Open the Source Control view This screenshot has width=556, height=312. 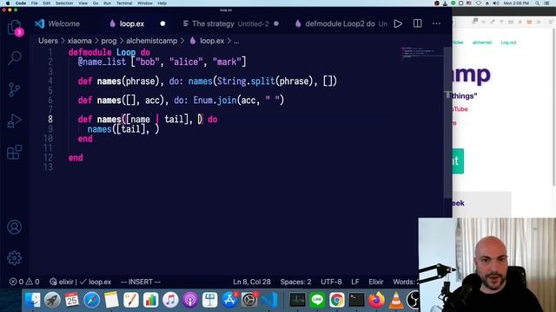tap(15, 89)
